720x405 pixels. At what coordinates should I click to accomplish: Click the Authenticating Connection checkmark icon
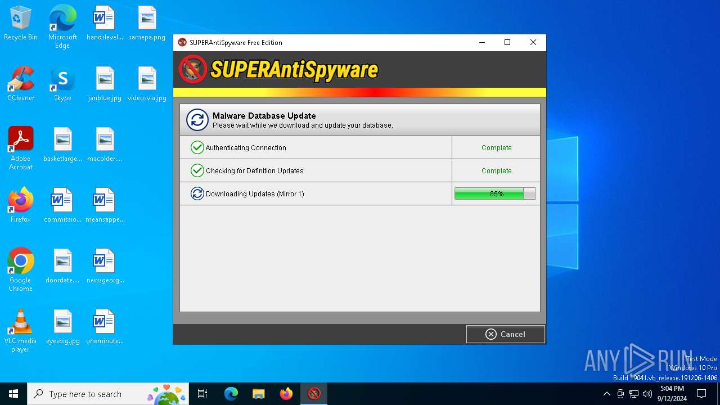pyautogui.click(x=197, y=147)
